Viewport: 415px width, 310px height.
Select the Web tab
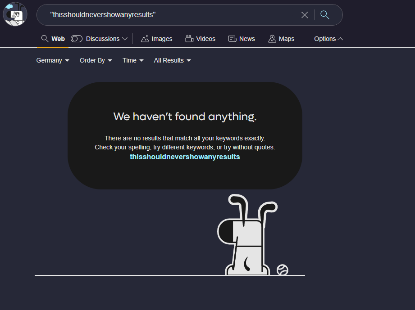[x=53, y=39]
